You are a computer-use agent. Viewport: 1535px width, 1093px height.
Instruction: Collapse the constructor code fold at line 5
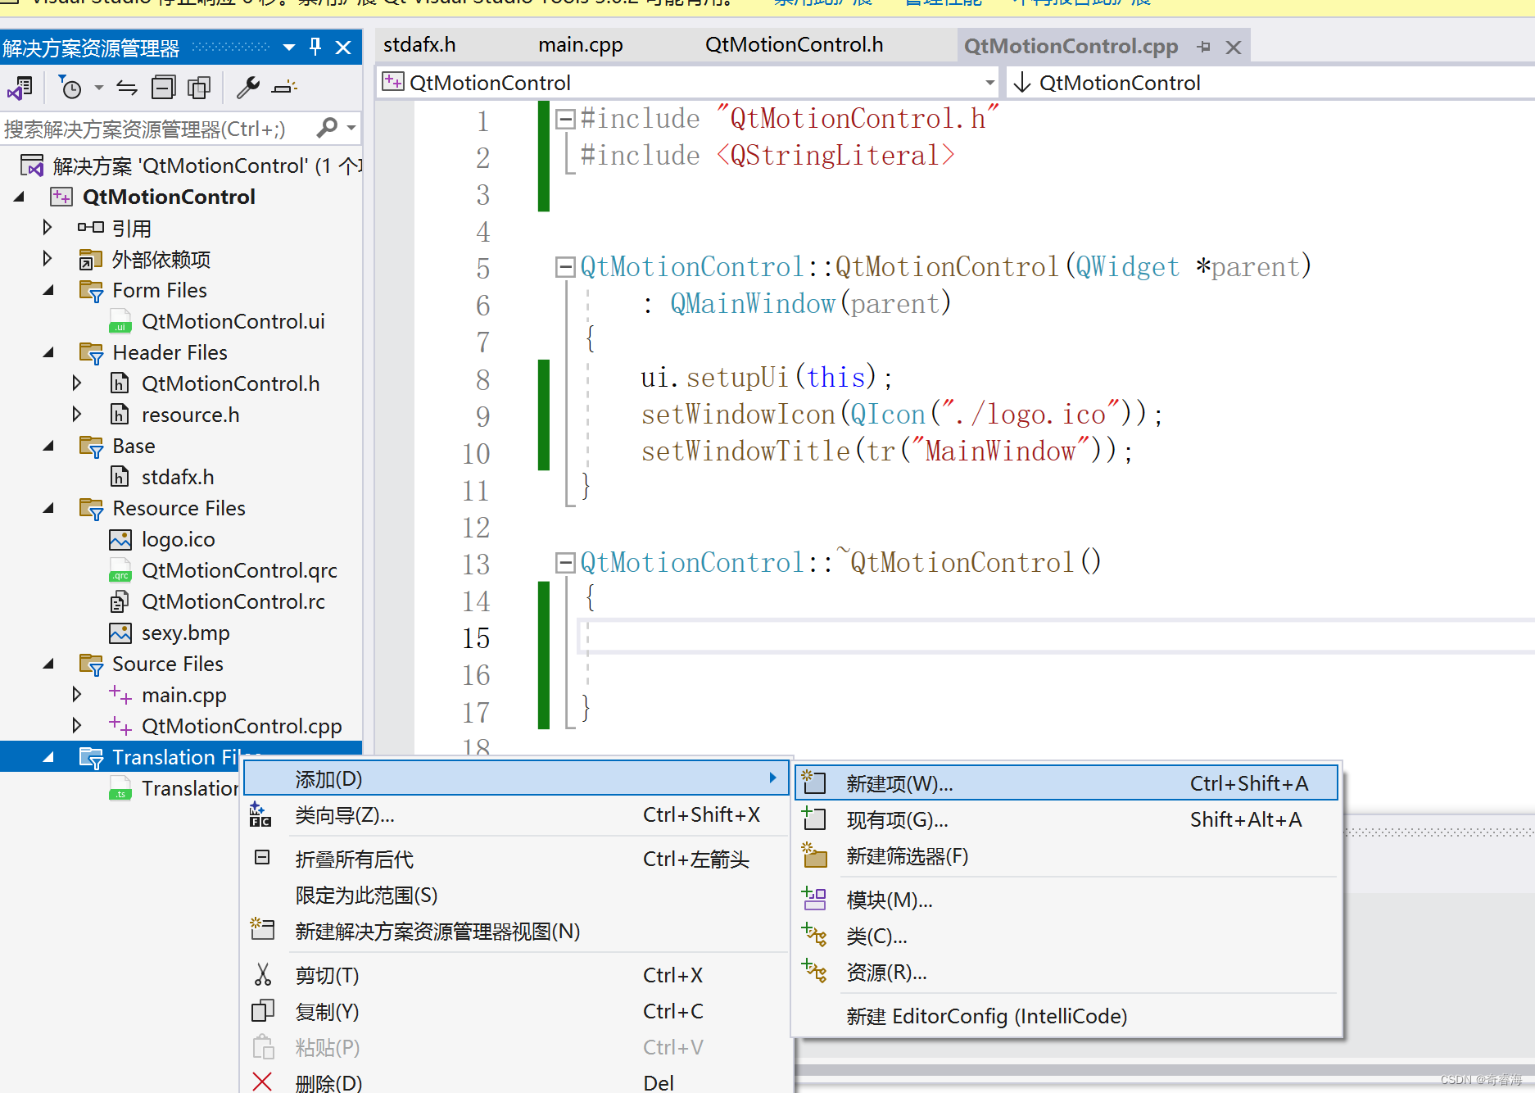(x=564, y=267)
